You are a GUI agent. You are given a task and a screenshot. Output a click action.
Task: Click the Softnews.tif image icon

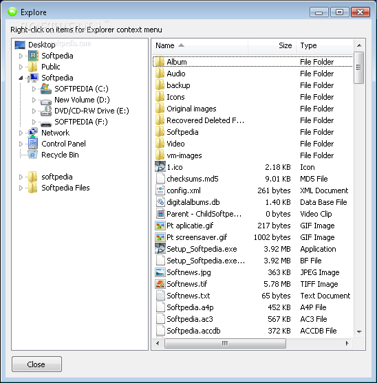pos(160,284)
